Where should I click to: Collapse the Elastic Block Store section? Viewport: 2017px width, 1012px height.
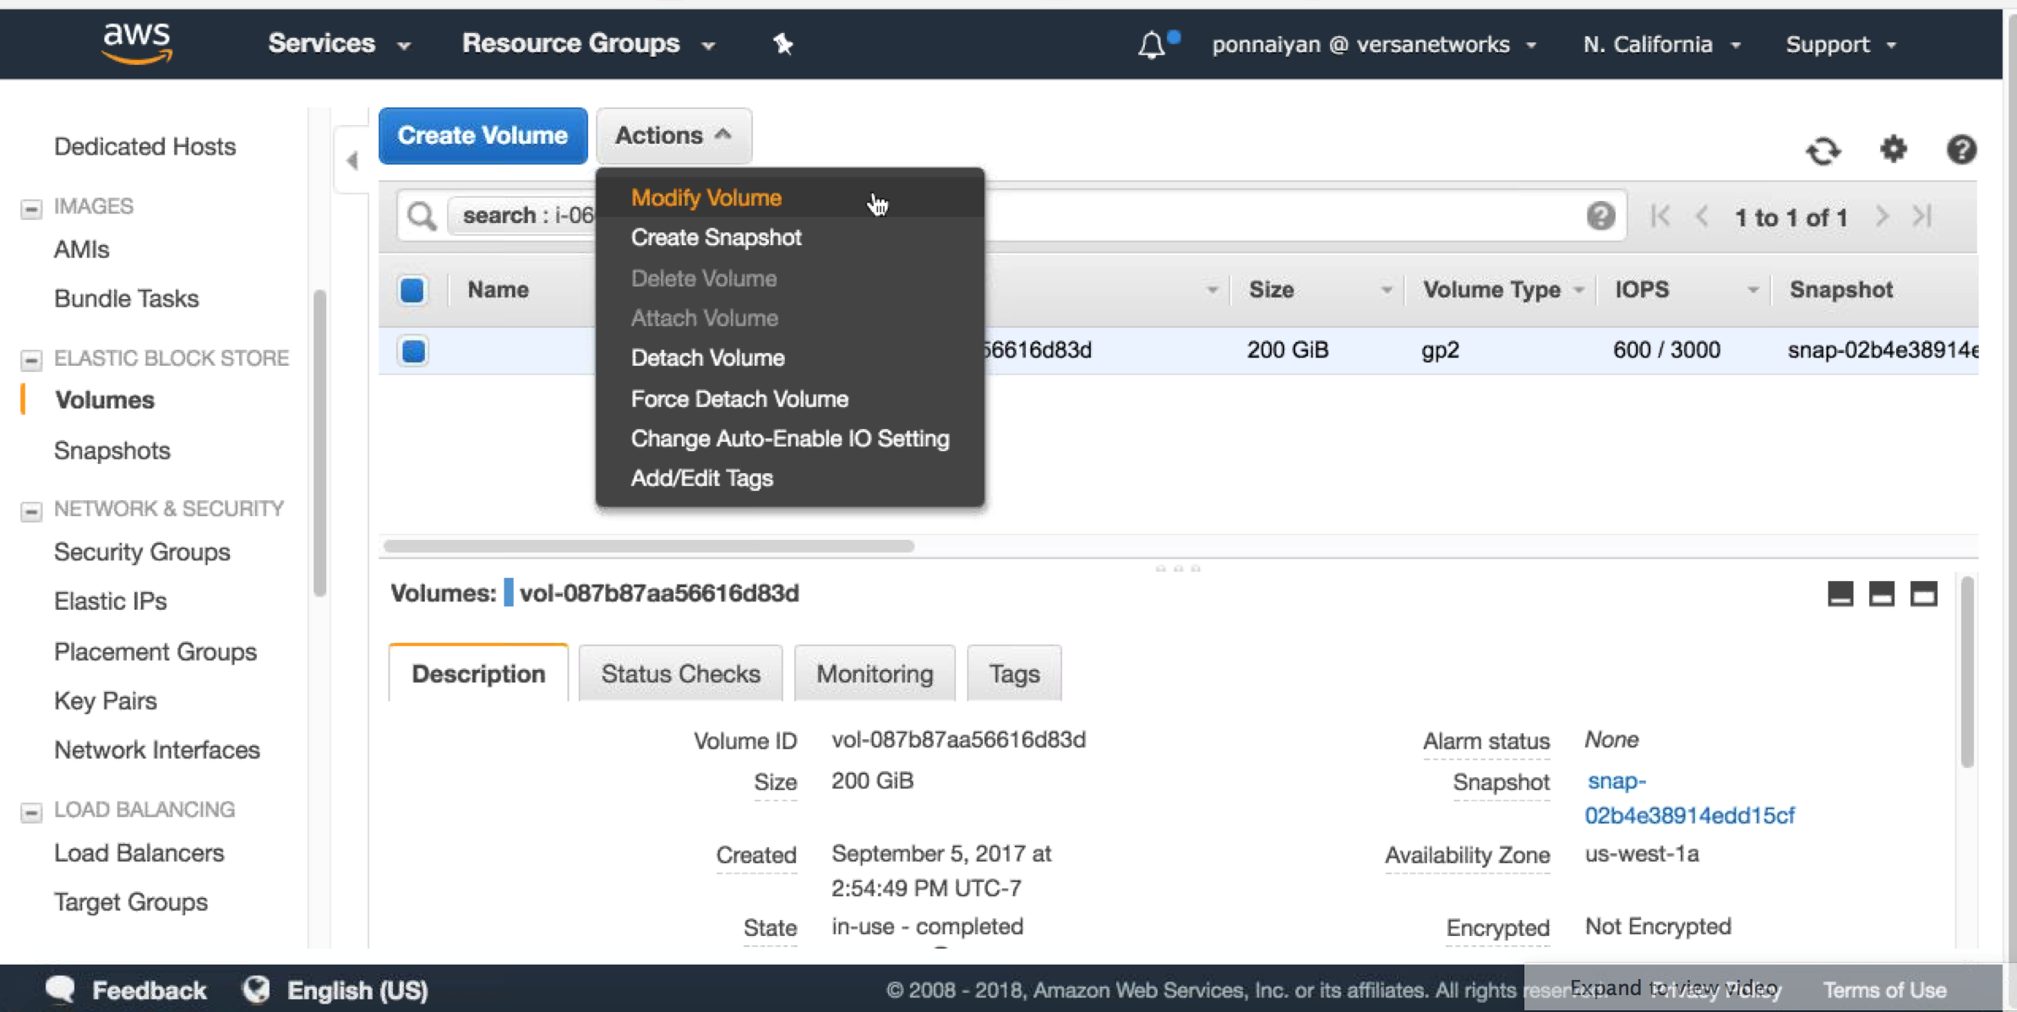[31, 360]
